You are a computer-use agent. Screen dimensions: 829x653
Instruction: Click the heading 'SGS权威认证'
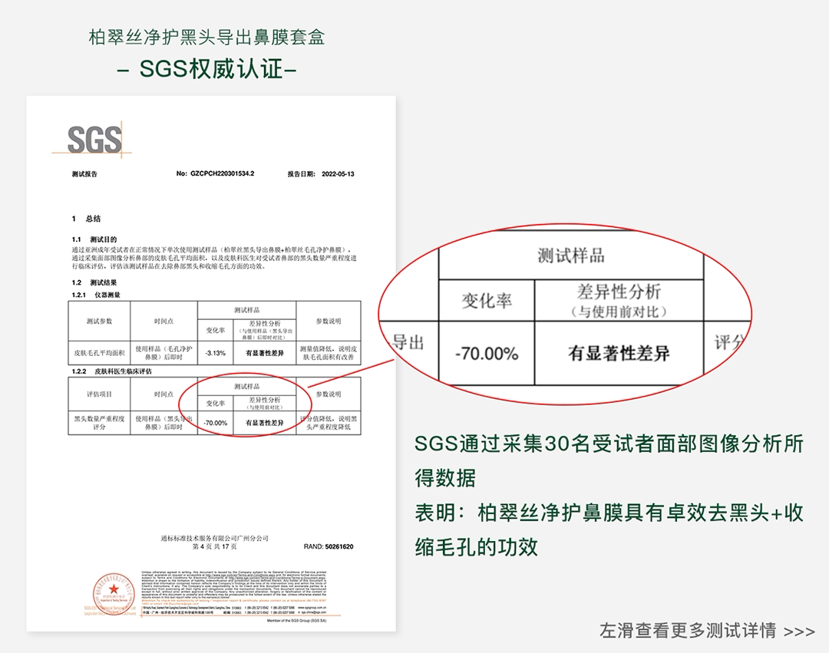[212, 69]
